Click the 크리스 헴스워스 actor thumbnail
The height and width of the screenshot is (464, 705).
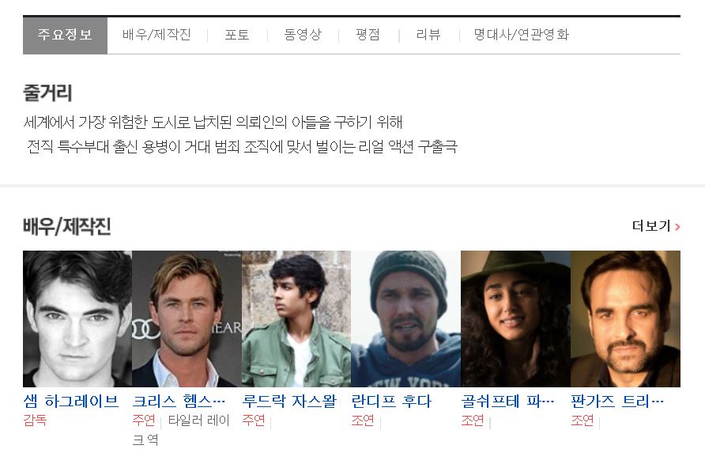(x=187, y=319)
